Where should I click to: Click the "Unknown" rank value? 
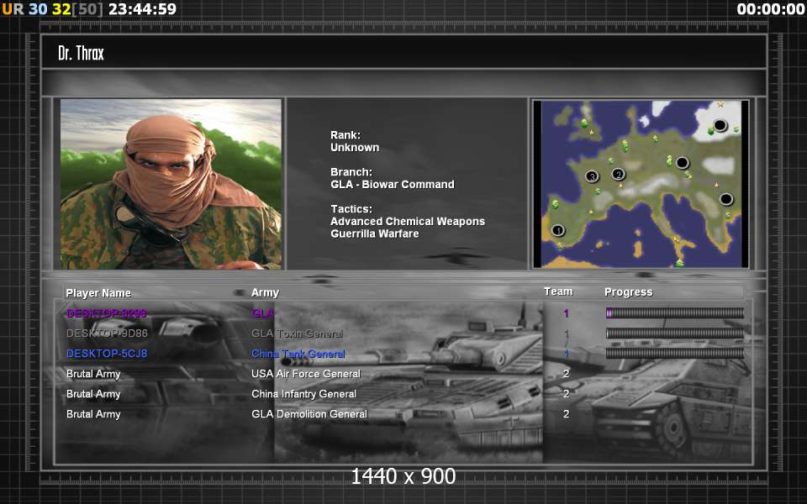pos(355,147)
